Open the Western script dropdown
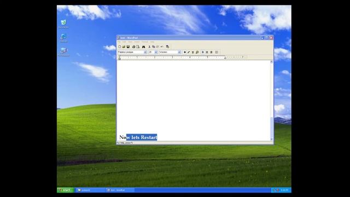Image resolution: width=350 pixels, height=197 pixels. [179, 52]
